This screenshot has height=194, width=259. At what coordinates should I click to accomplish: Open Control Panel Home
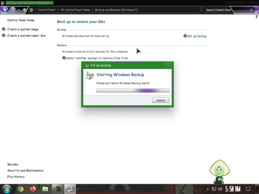[x=21, y=20]
